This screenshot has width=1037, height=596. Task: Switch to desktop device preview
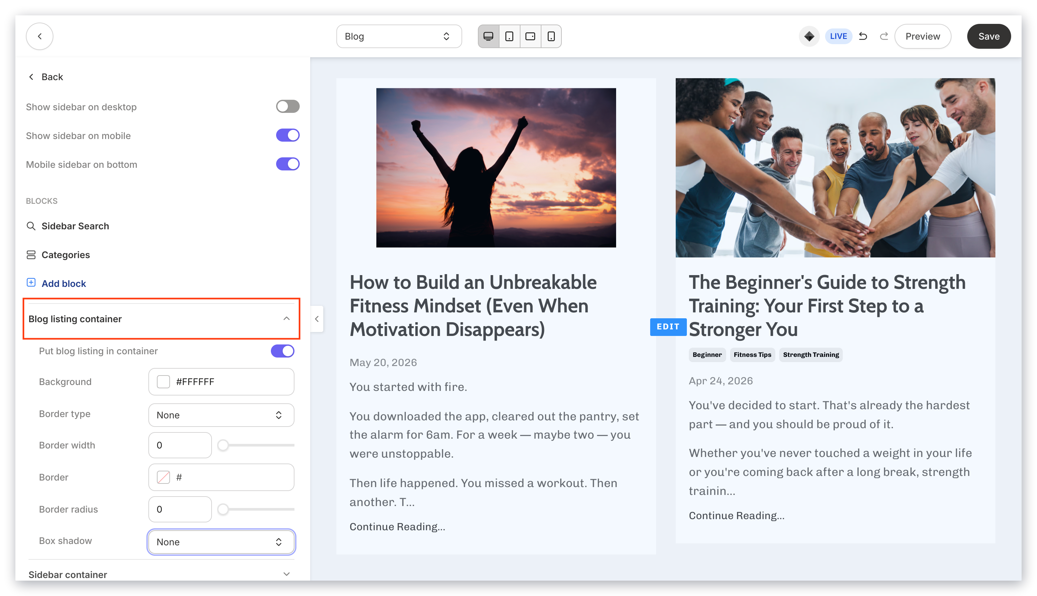[488, 36]
